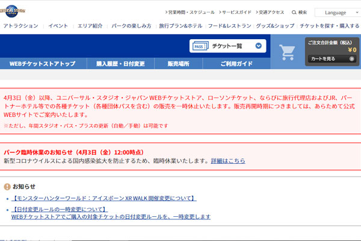Select the WEBチケットストアトップ tab
The height and width of the screenshot is (241, 361).
[43, 64]
